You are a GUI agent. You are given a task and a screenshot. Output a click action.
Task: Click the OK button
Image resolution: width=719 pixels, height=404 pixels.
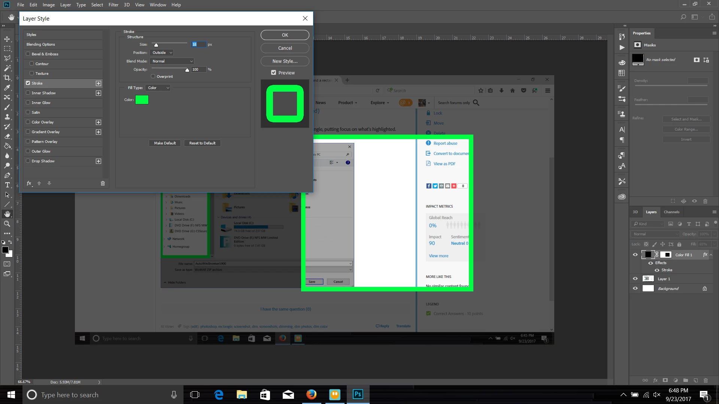tap(285, 35)
